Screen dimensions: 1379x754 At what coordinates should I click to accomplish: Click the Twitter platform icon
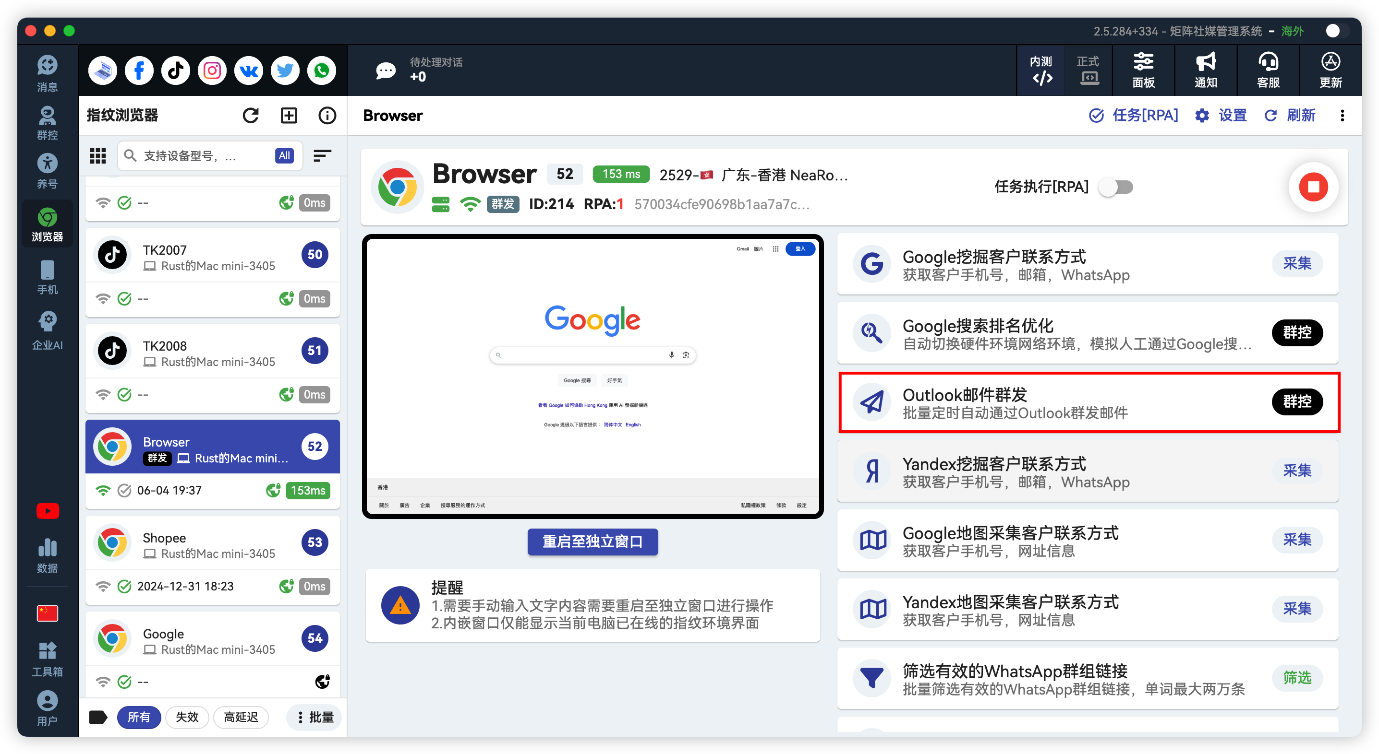[285, 71]
